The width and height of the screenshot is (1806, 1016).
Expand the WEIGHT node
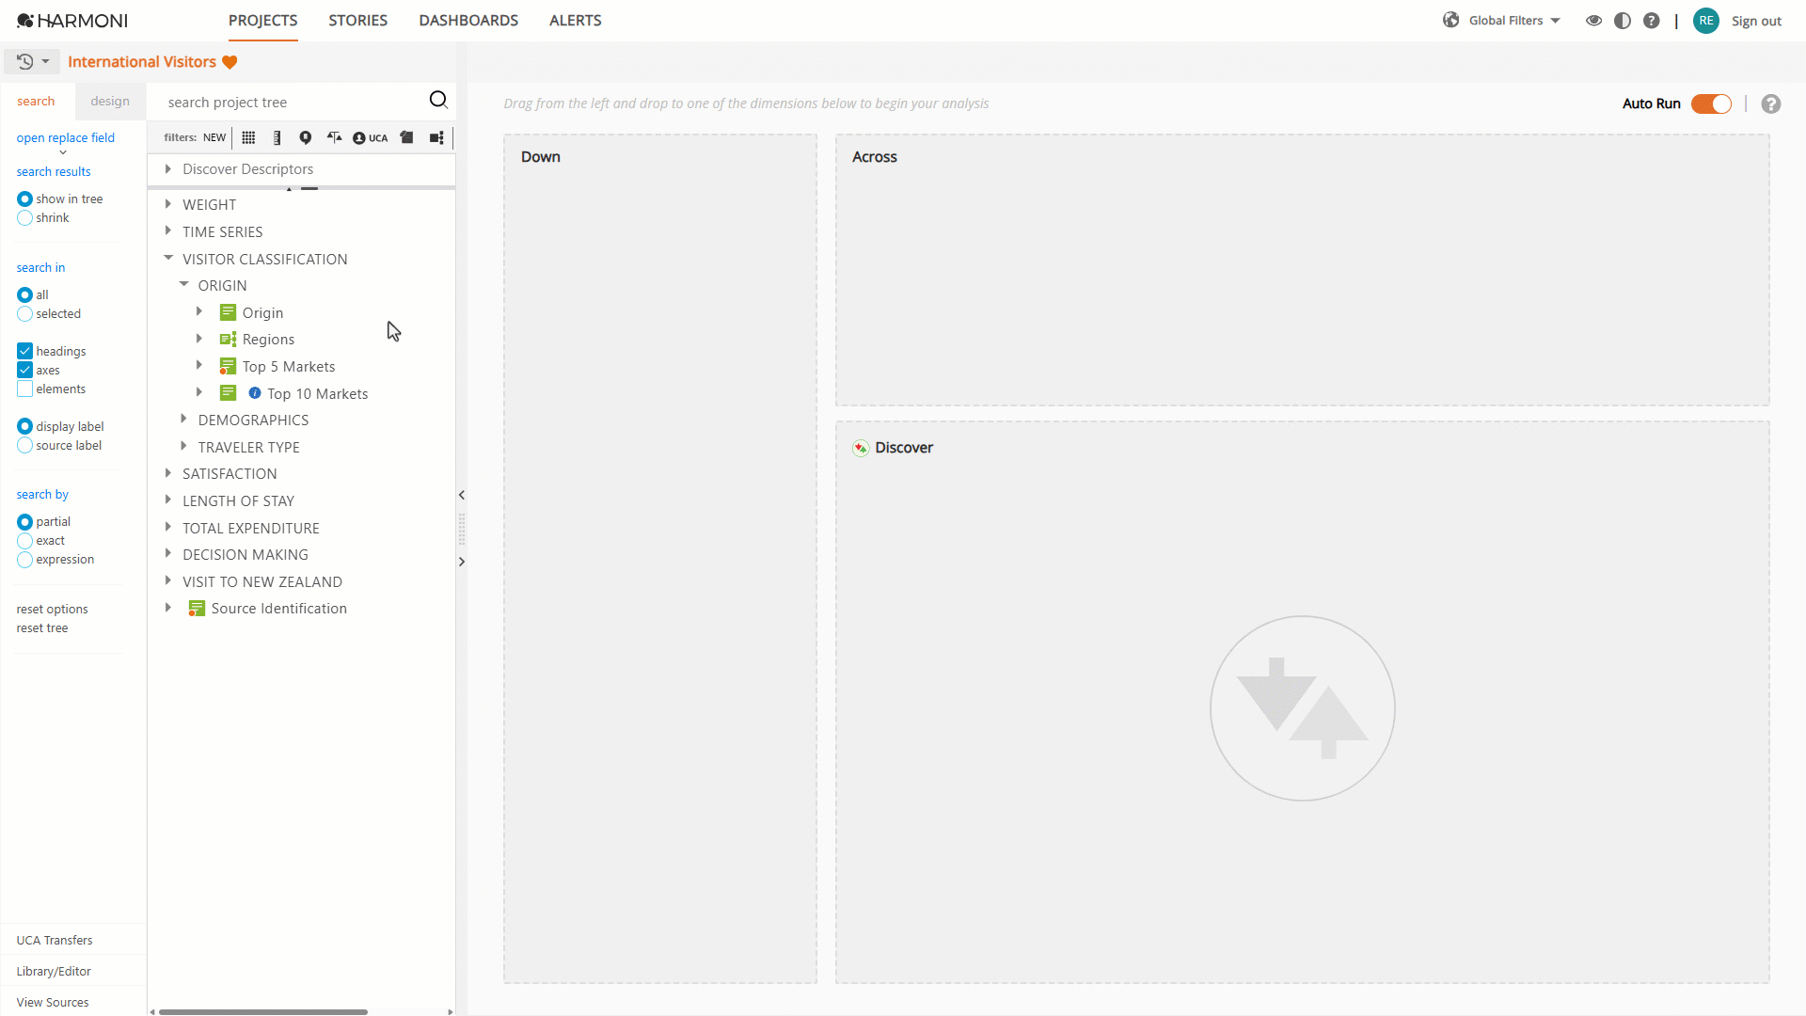[x=168, y=204]
